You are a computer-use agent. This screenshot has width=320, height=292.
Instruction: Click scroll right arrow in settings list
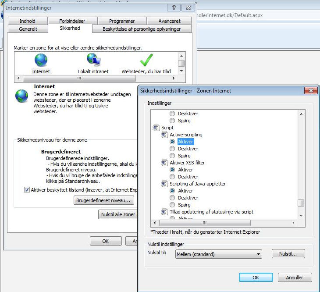click(x=293, y=223)
